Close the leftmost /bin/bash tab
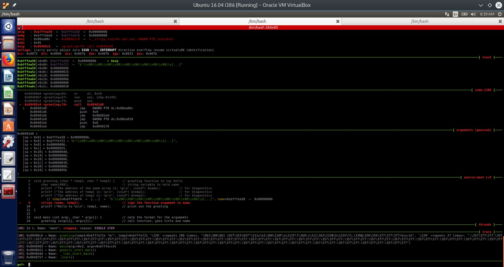Image resolution: width=504 pixels, height=267 pixels. pyautogui.click(x=175, y=21)
